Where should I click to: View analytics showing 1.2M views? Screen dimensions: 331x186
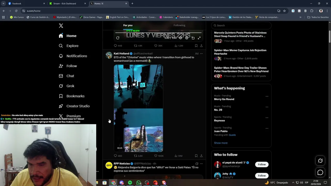[179, 46]
